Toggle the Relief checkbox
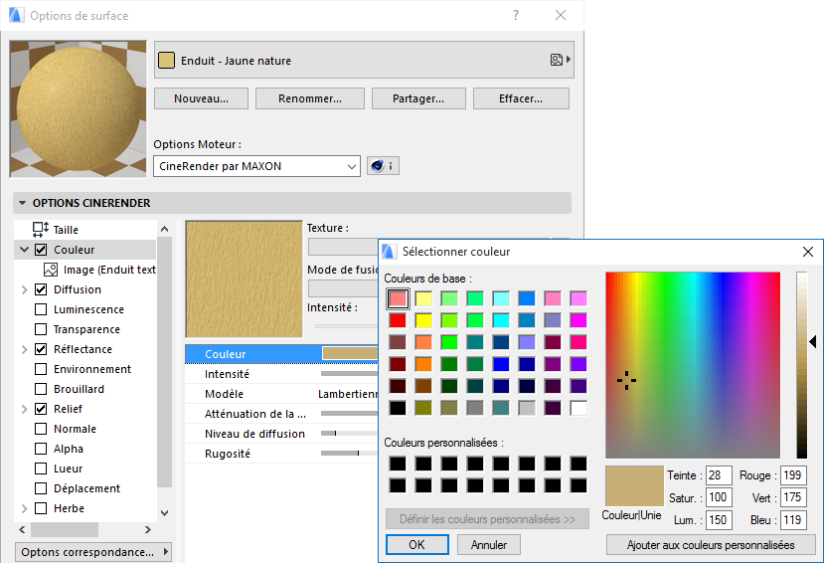Screen dimensions: 824x563 41,409
